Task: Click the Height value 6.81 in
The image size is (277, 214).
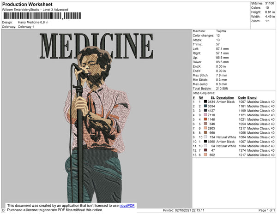Action: (x=270, y=12)
